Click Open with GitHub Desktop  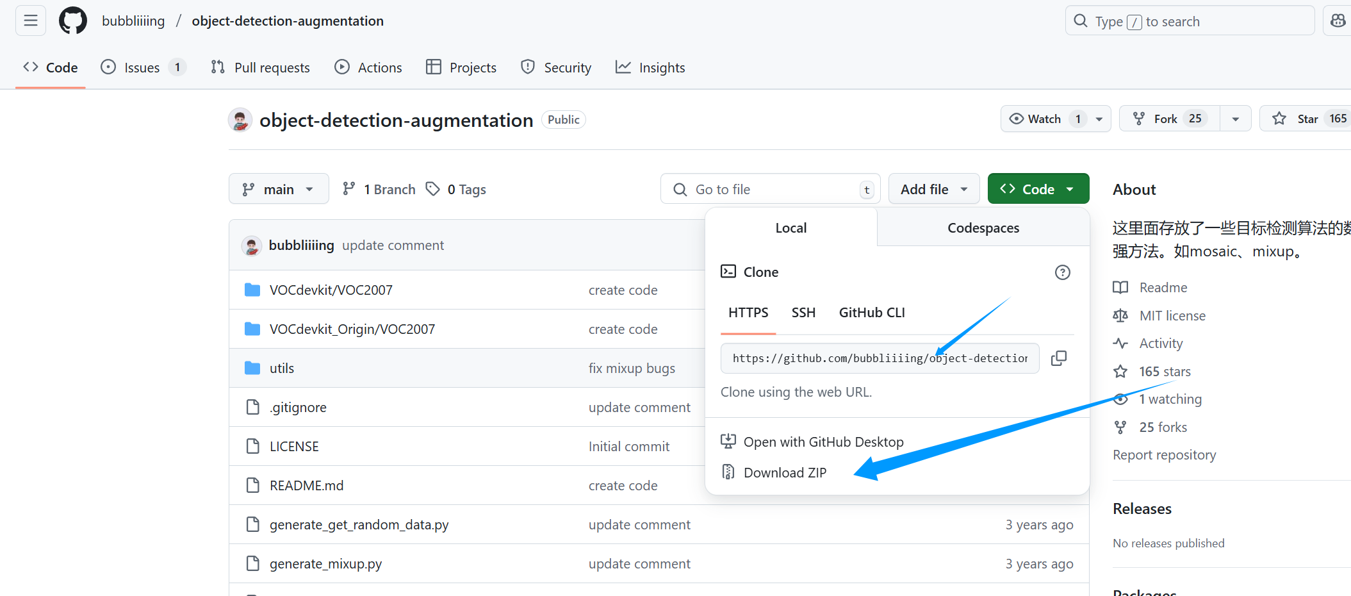tap(824, 442)
